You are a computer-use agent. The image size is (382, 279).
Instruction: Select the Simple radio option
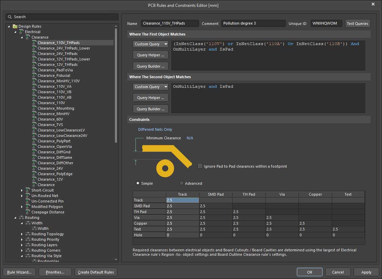(x=138, y=183)
